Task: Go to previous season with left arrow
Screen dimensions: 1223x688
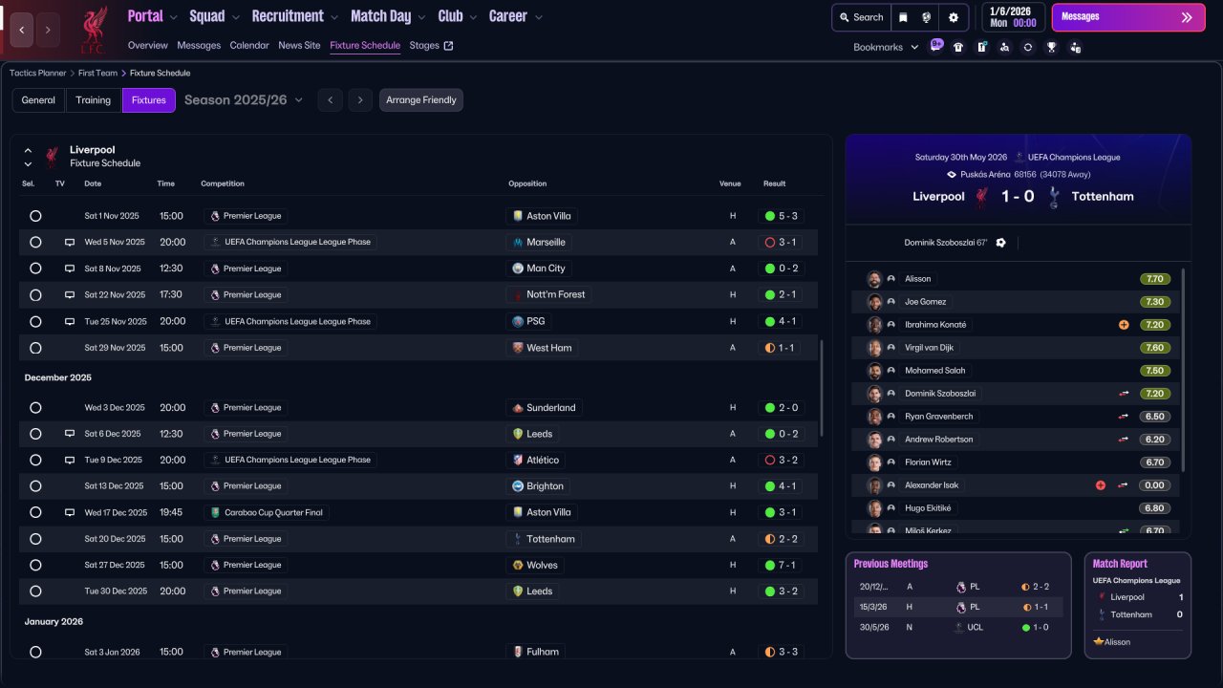Action: click(330, 100)
